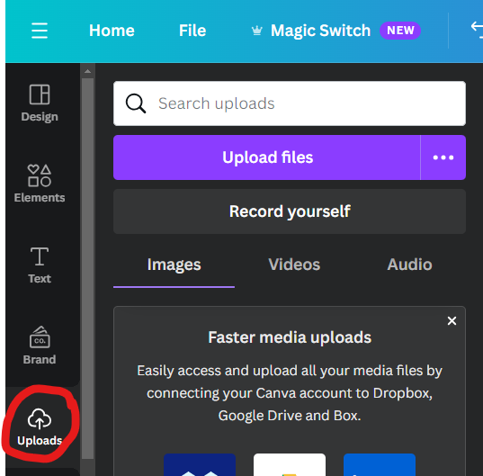
Task: Click the 'Google Drive and Box.' line
Action: pyautogui.click(x=290, y=416)
